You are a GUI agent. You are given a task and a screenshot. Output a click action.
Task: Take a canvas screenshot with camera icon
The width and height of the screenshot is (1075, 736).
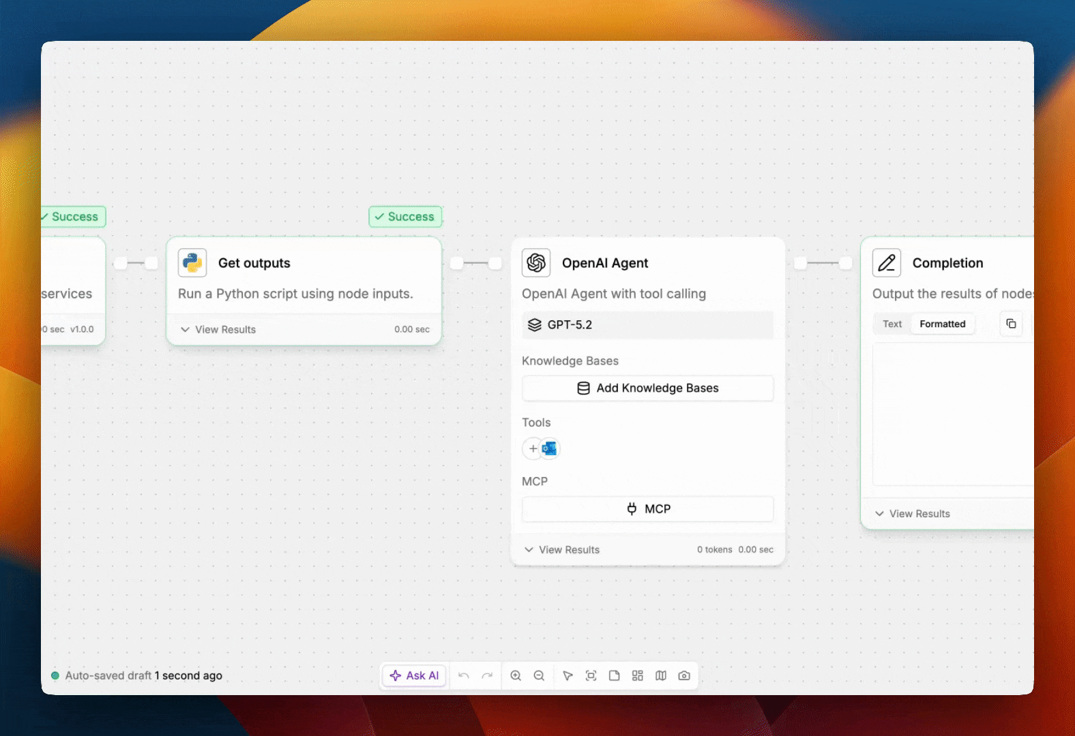(684, 675)
